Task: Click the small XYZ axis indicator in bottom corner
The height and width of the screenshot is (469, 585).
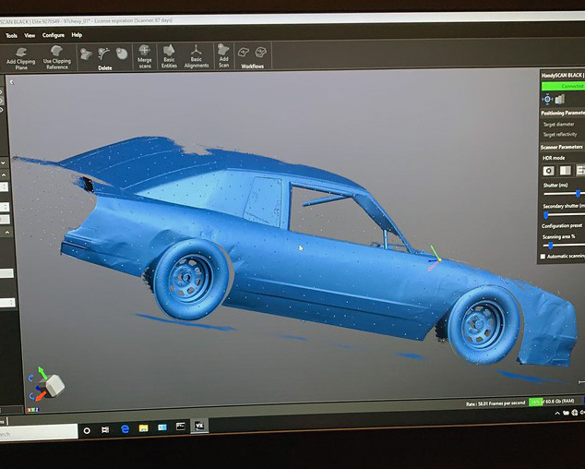Action: (x=32, y=410)
